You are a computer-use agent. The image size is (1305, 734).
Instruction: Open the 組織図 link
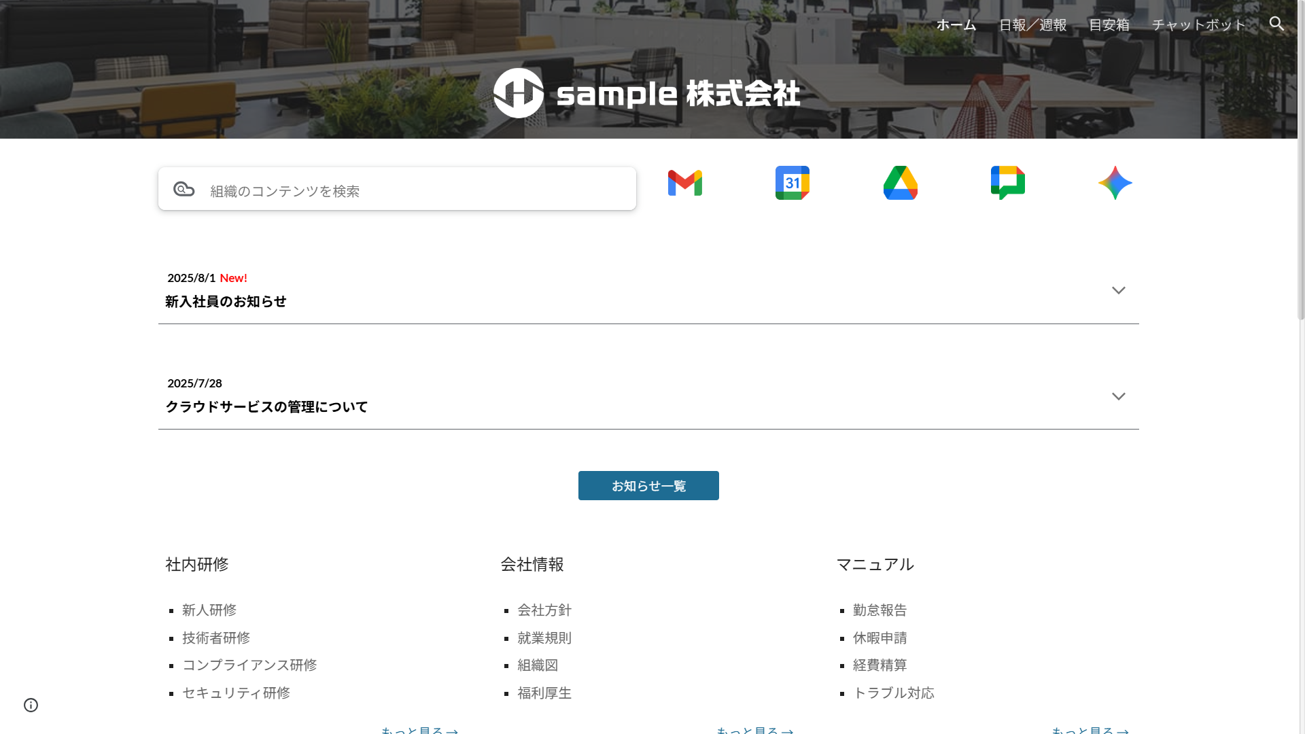[x=538, y=665]
